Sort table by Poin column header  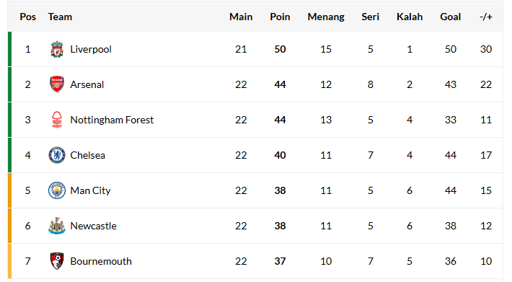coord(280,17)
